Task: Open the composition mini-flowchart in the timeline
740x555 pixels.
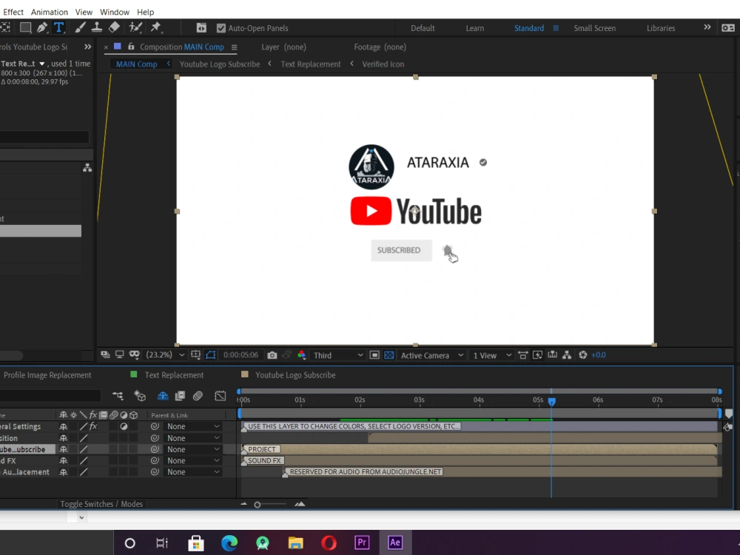Action: pos(118,395)
